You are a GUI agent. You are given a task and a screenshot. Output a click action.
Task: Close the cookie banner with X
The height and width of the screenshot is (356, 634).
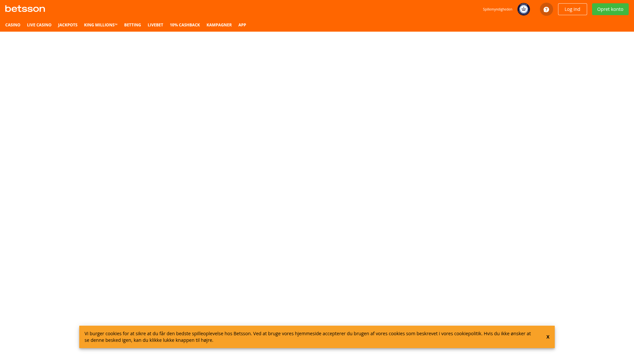coord(547,337)
